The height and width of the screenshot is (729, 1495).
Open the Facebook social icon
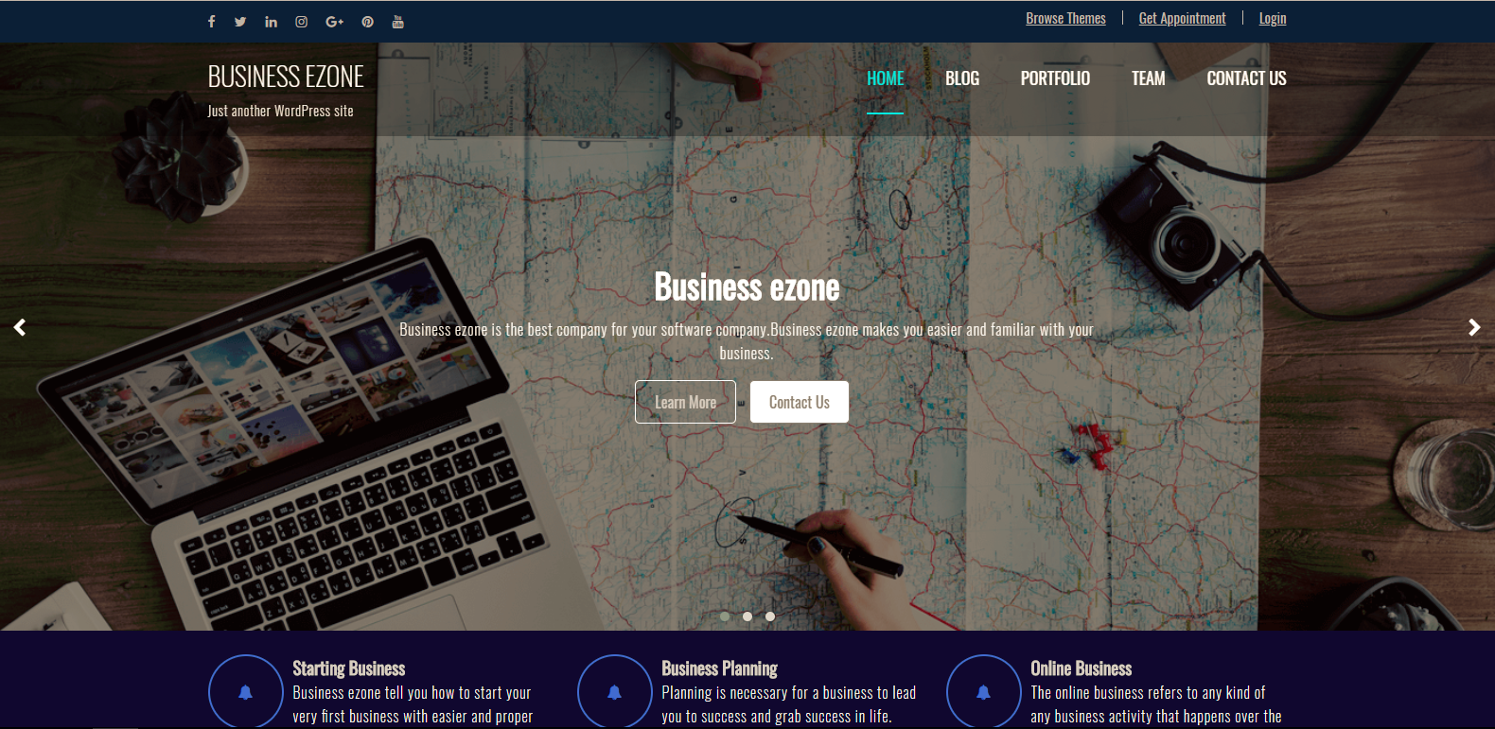tap(212, 22)
